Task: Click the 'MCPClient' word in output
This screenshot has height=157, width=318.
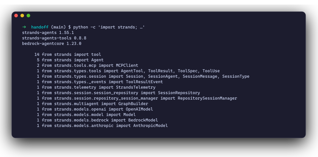Action: [x=127, y=65]
